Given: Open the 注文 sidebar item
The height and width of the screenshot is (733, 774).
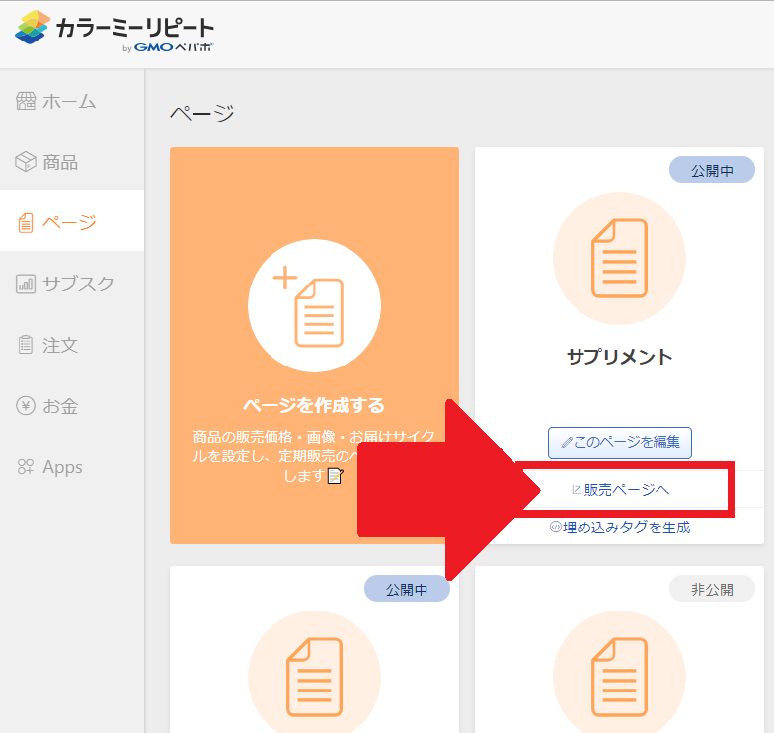Looking at the screenshot, I should coord(72,345).
